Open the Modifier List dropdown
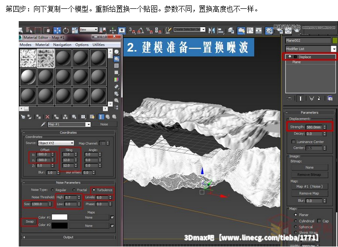The image size is (338, 247). point(334,49)
